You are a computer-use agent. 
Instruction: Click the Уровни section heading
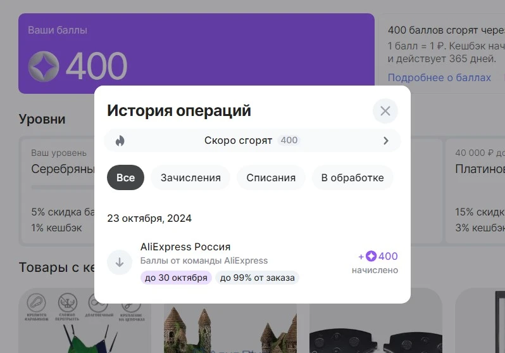(x=42, y=119)
